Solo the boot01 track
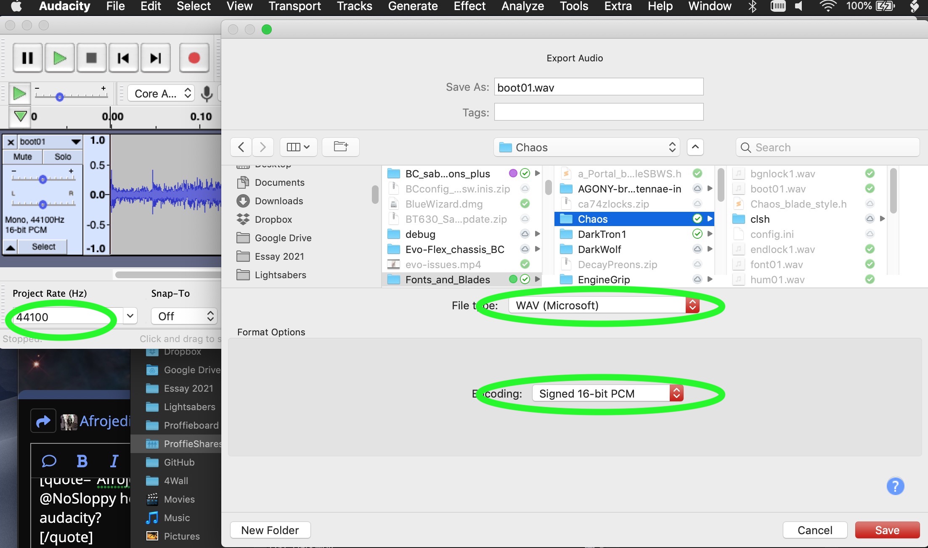928x548 pixels. tap(63, 157)
